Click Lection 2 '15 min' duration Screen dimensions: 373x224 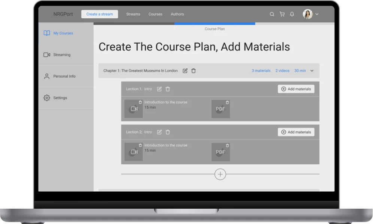point(150,150)
